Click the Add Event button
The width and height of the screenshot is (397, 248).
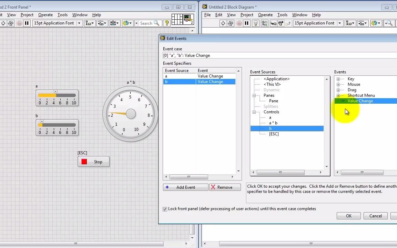(185, 187)
